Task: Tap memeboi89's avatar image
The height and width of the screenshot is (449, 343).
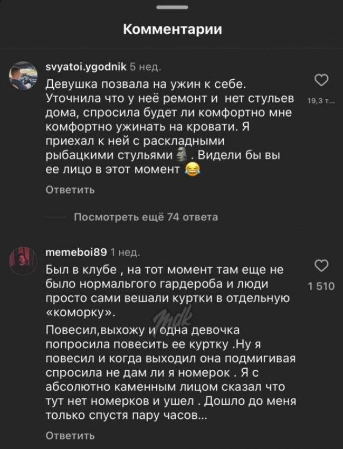Action: point(23,258)
